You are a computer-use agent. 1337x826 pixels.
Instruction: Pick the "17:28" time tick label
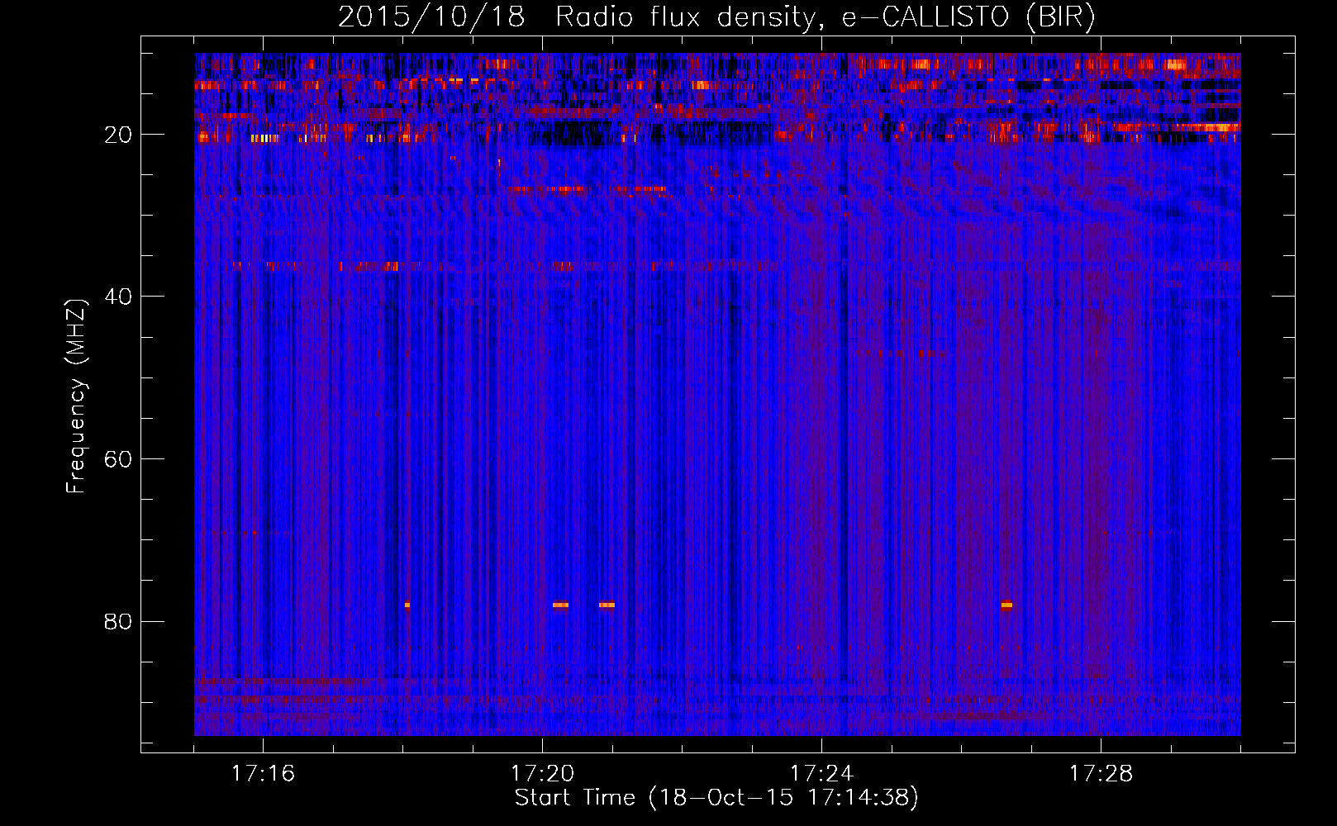(x=1101, y=774)
